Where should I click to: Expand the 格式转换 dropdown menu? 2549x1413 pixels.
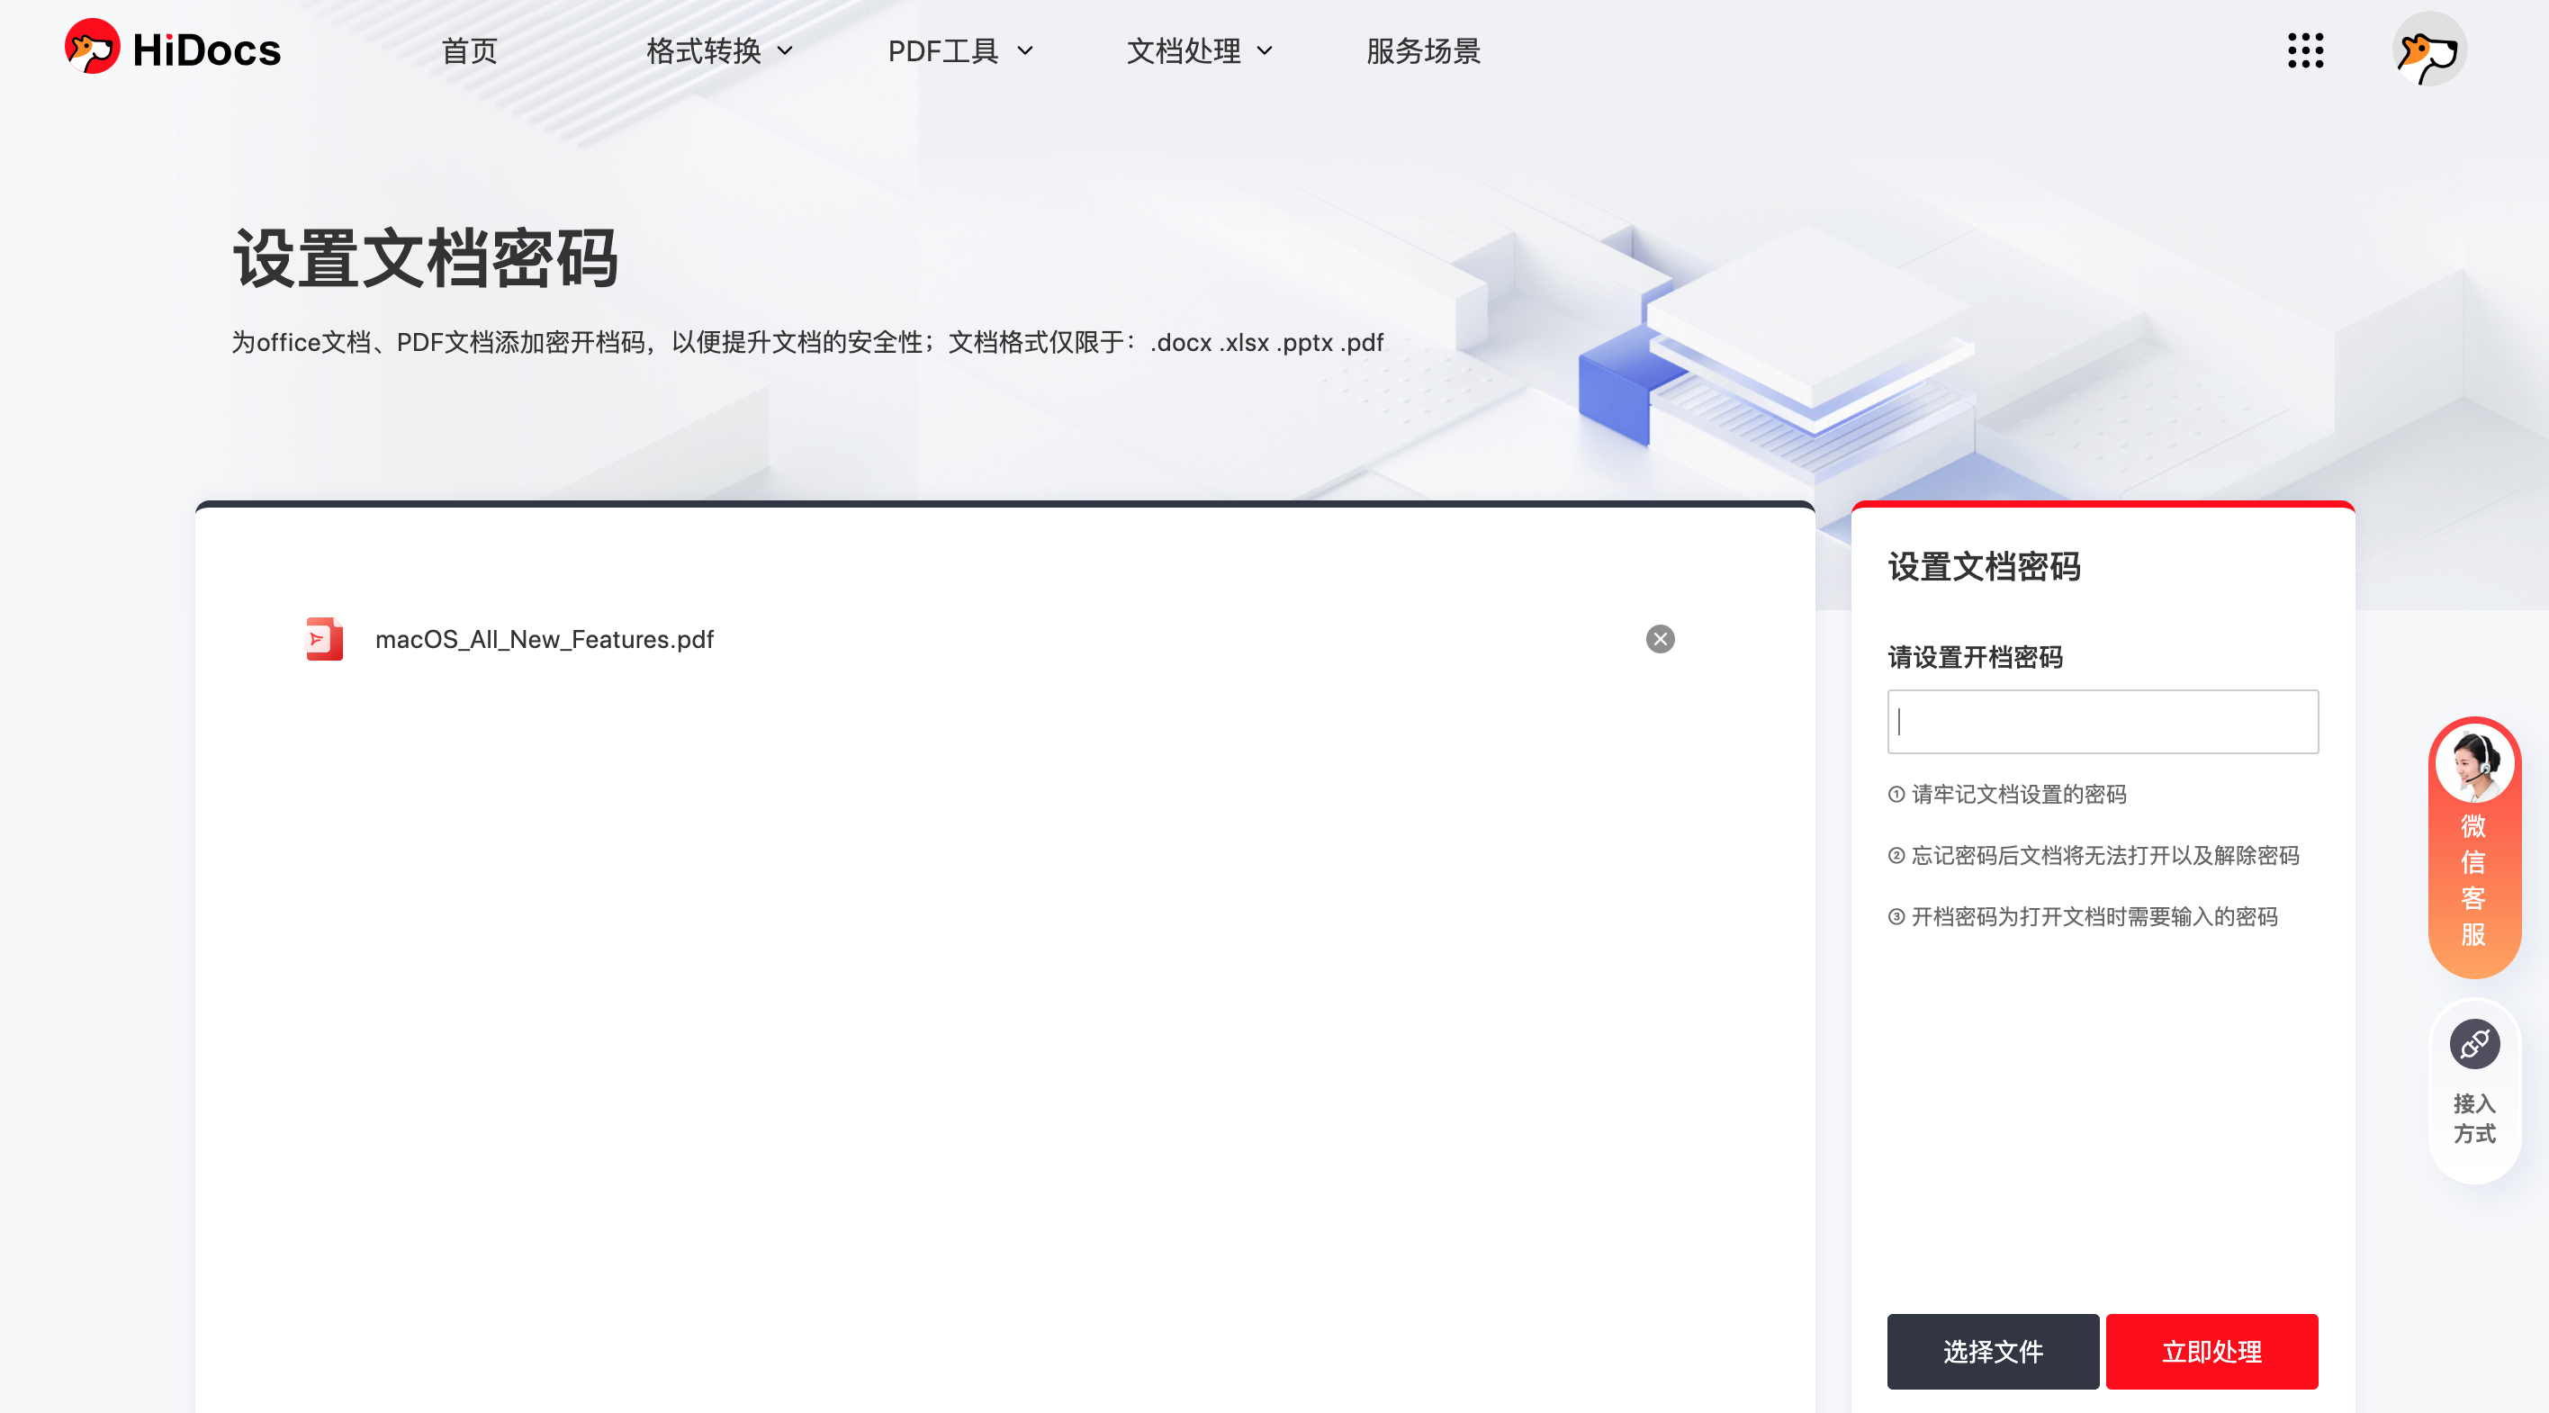[x=719, y=50]
